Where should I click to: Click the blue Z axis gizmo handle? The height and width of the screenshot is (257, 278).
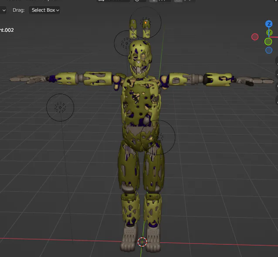pos(269,24)
